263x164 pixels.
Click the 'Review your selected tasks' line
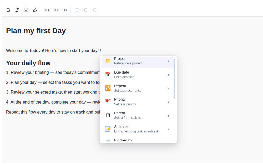[53, 92]
